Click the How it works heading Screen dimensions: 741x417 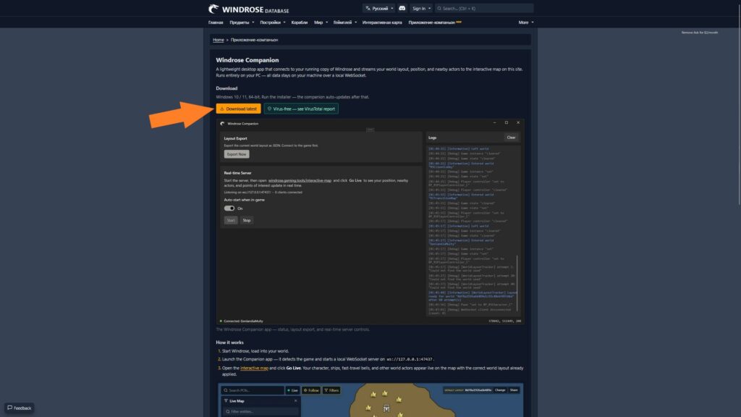click(229, 342)
